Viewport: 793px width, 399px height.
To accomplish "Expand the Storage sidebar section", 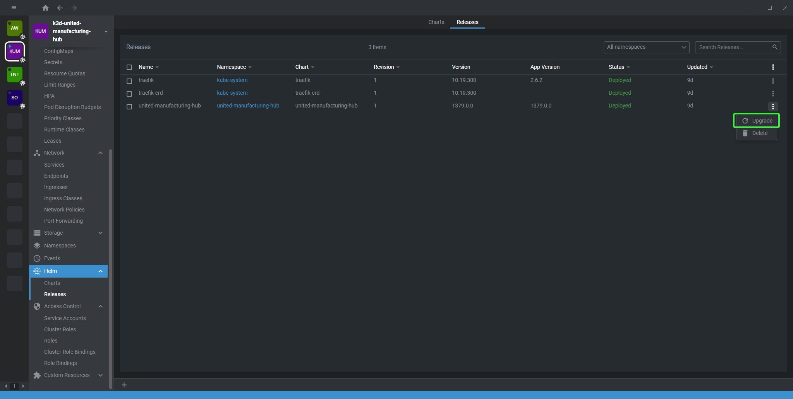I will (100, 233).
